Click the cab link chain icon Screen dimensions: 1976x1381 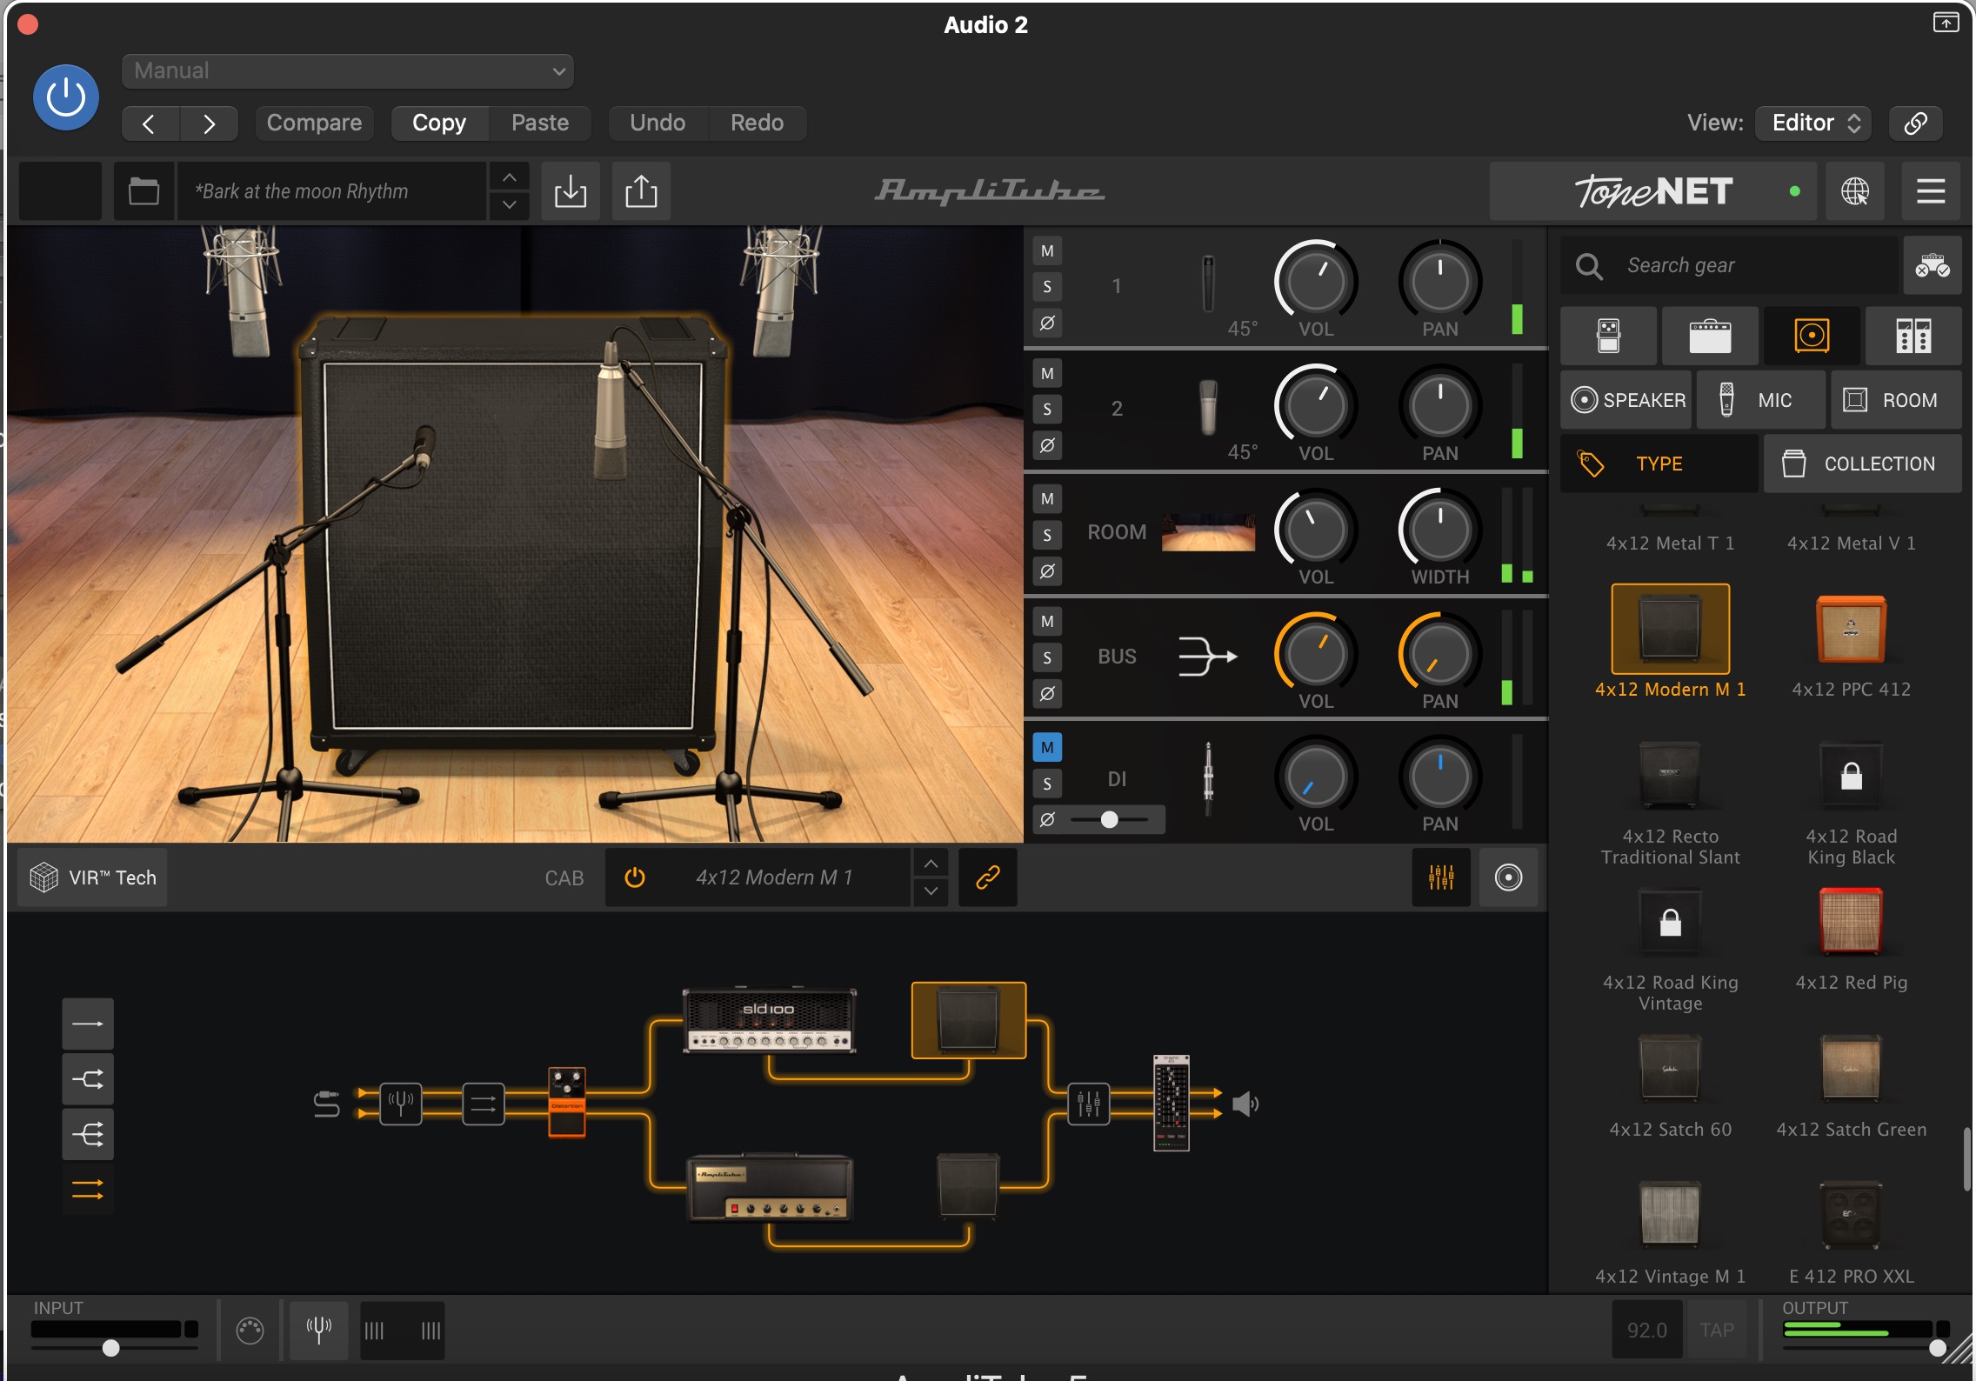point(988,877)
